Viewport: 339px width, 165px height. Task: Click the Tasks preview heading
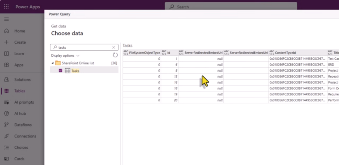pos(127,45)
